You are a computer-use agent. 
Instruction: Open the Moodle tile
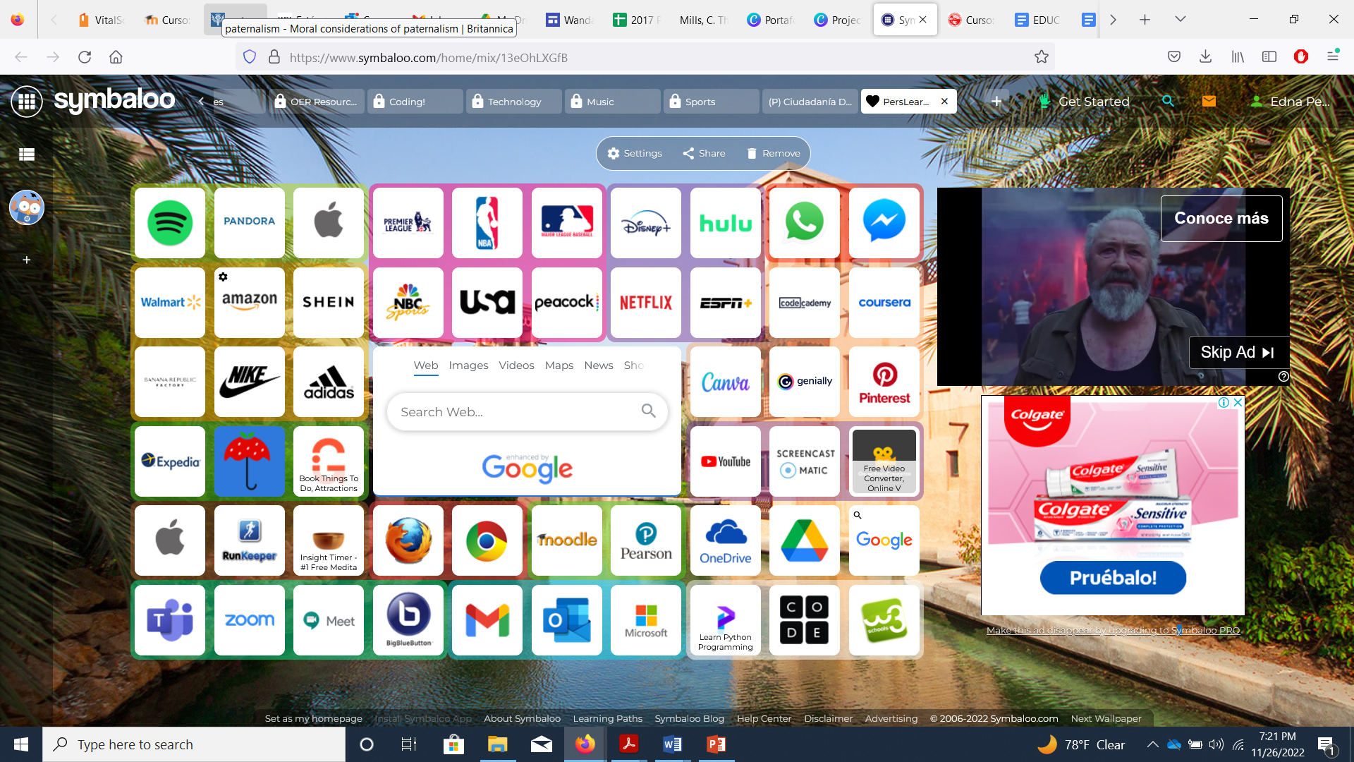pos(567,540)
